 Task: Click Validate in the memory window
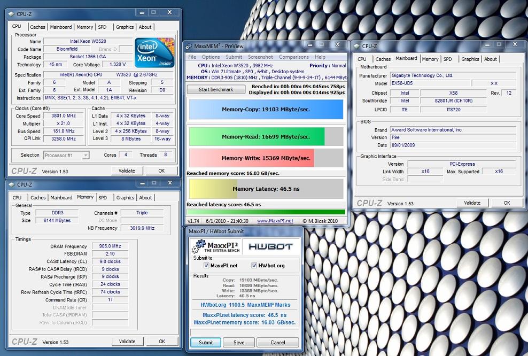pos(127,341)
